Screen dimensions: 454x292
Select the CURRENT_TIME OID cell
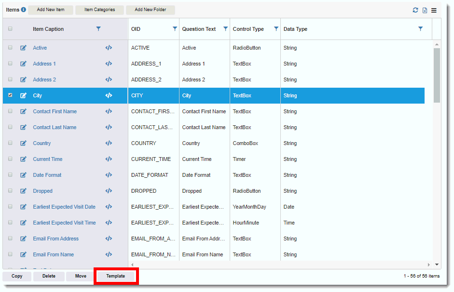click(153, 159)
